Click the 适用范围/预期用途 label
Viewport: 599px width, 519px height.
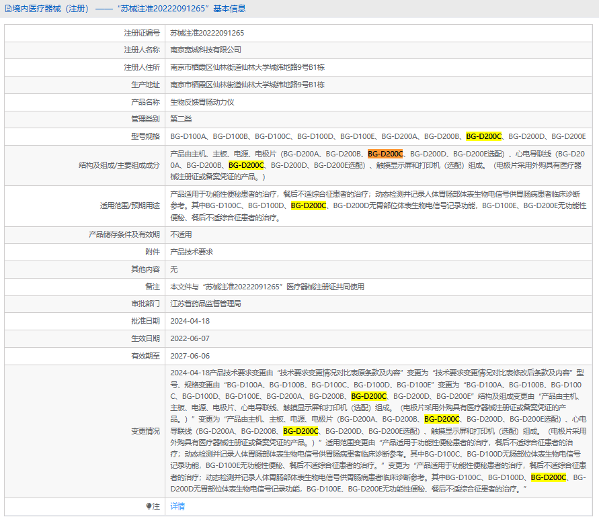coord(130,205)
